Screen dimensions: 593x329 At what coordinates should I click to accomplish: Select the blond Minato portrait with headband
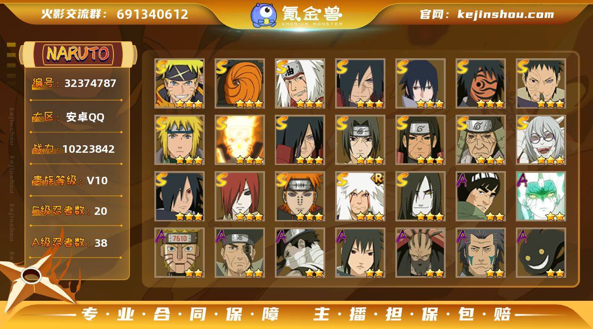179,140
